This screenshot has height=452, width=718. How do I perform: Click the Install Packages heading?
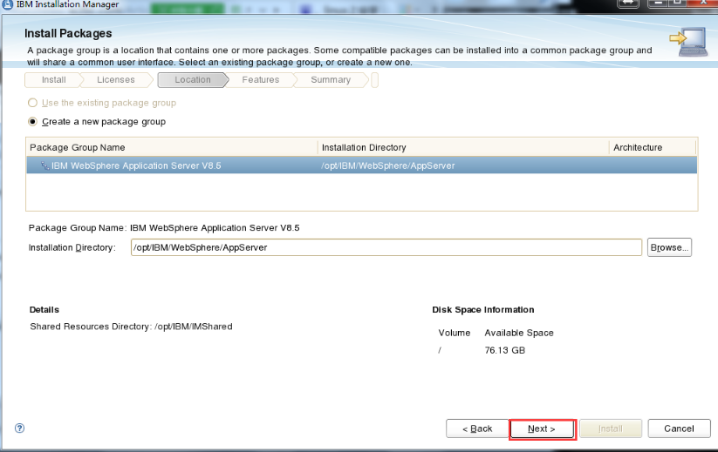pos(68,33)
